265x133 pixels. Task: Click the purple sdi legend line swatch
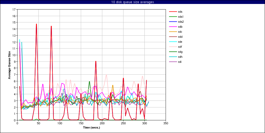173,62
